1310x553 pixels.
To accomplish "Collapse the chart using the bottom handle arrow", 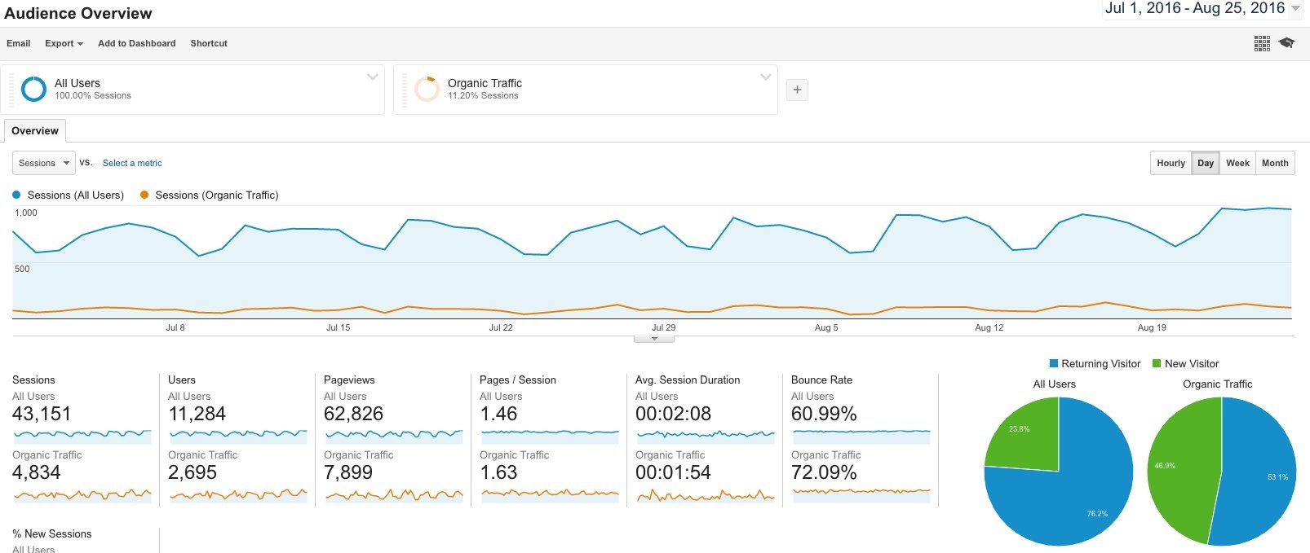I will click(x=654, y=338).
